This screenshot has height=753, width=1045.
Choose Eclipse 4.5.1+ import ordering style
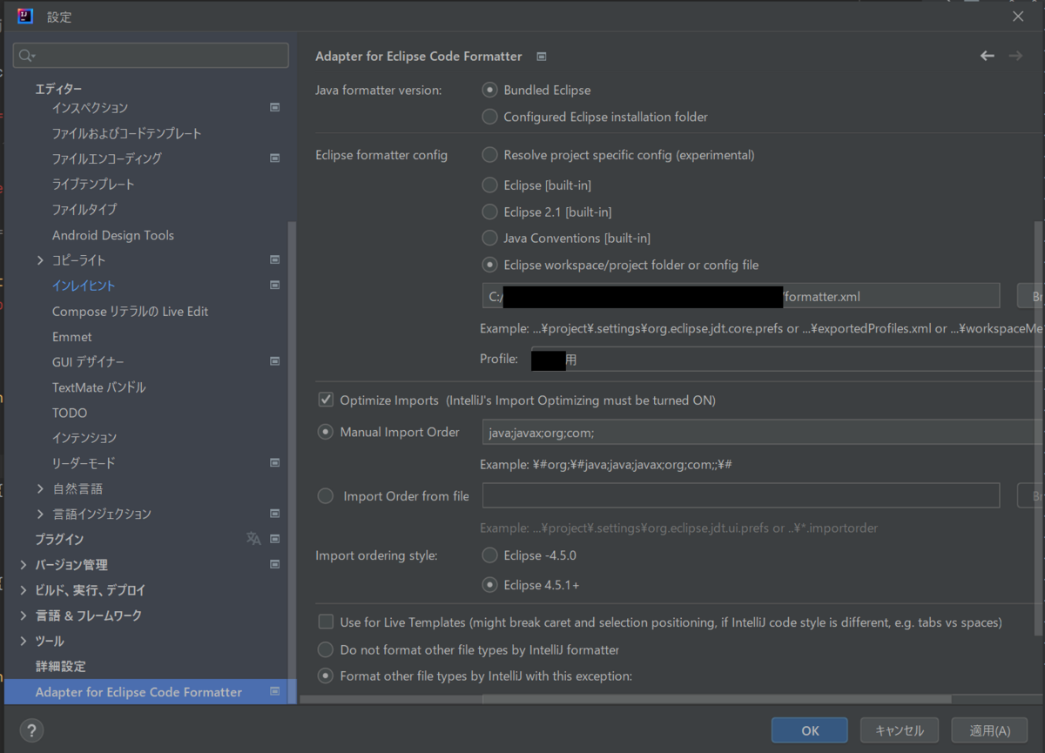point(490,585)
